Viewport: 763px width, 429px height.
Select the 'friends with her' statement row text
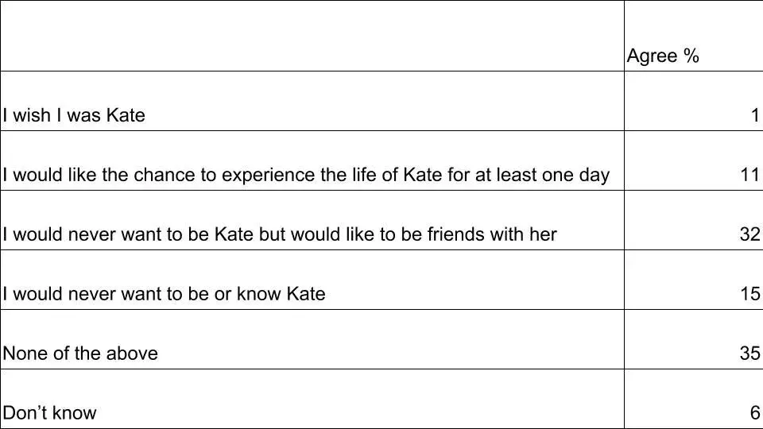point(280,234)
